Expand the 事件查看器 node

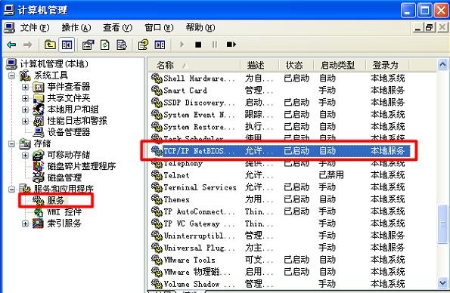(25, 87)
